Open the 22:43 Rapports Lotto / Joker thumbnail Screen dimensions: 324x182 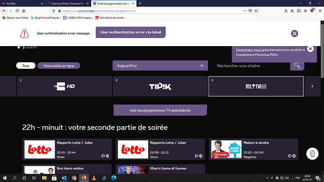(x=40, y=149)
